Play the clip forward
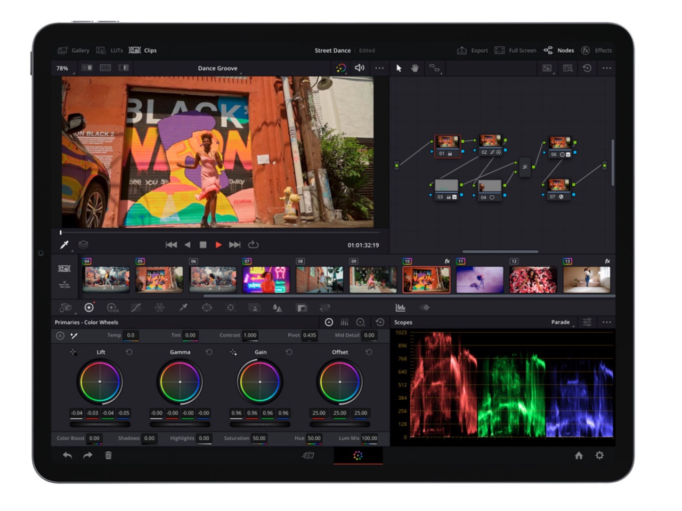 [218, 244]
